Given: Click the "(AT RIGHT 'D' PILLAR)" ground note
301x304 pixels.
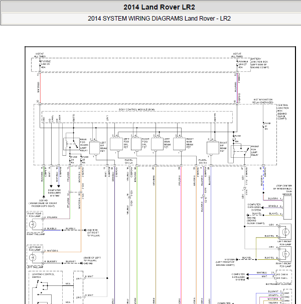Looking at the screenshot, I should point(93,234).
